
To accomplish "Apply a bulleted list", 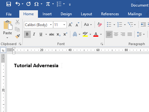I will pos(109,25).
